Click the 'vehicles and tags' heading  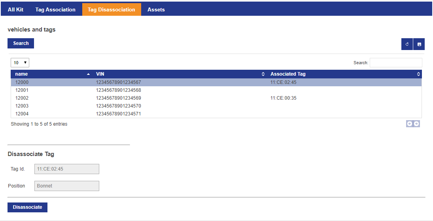pyautogui.click(x=32, y=30)
